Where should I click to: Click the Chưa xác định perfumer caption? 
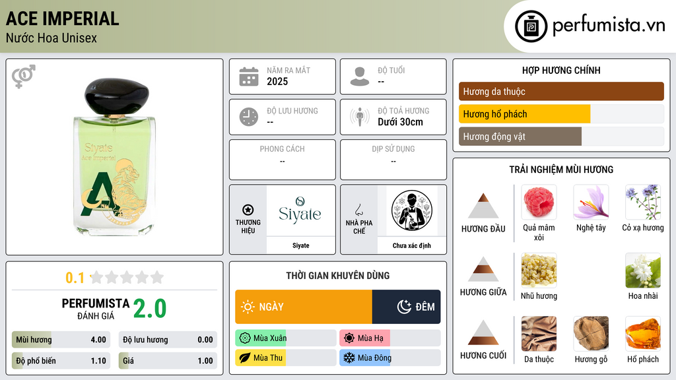click(x=412, y=245)
